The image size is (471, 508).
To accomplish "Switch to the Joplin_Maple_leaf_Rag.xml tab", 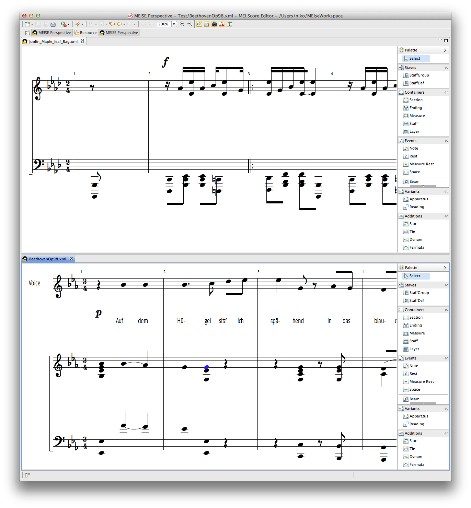I will point(53,42).
